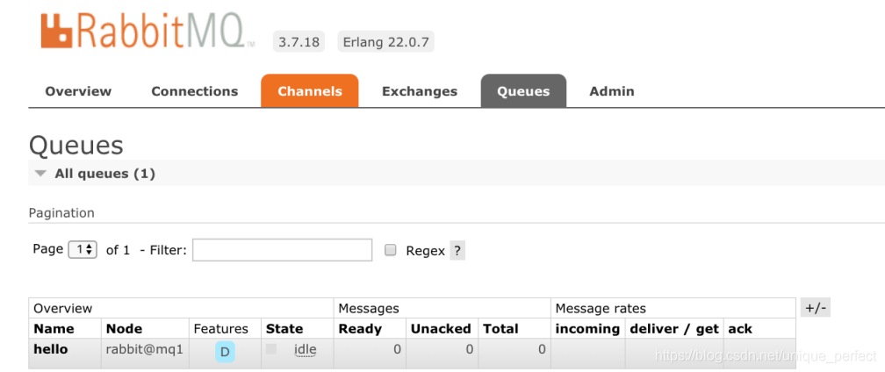Sort queues by Ready messages
Viewport: 885px width, 372px height.
coord(360,329)
